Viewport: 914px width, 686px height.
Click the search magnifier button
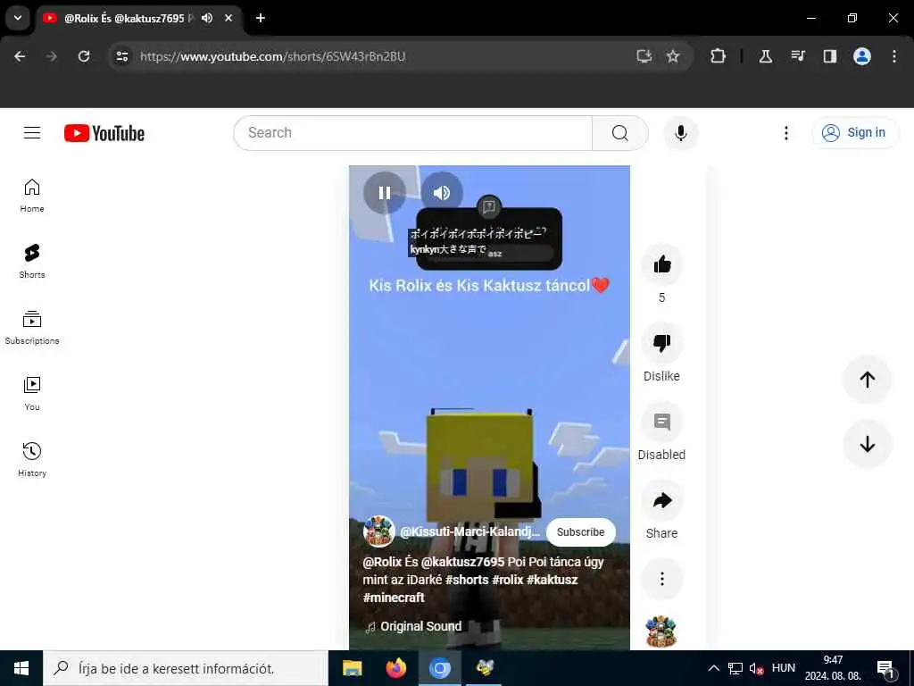[620, 133]
